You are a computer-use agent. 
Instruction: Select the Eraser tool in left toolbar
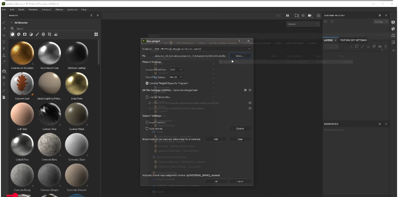(4, 29)
